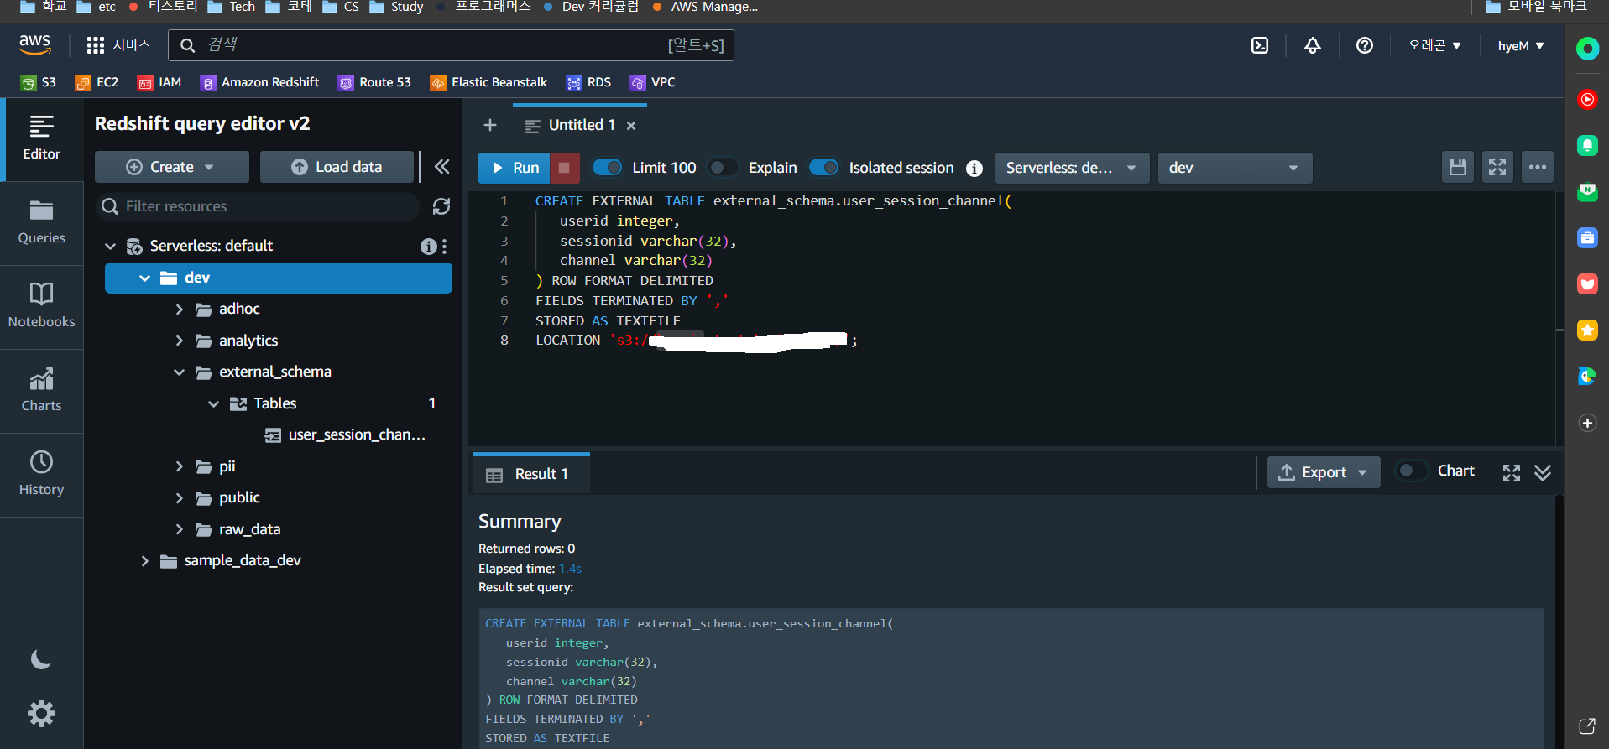This screenshot has height=749, width=1609.
Task: Open the EC2 shortcut
Action: pos(97,82)
